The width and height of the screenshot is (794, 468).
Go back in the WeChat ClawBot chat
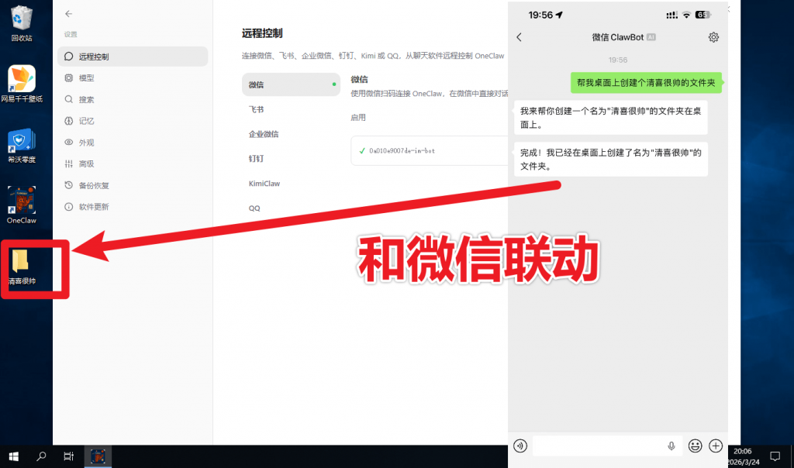pyautogui.click(x=519, y=37)
